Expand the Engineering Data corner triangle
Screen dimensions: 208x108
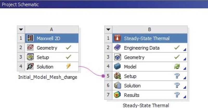pyautogui.click(x=185, y=50)
